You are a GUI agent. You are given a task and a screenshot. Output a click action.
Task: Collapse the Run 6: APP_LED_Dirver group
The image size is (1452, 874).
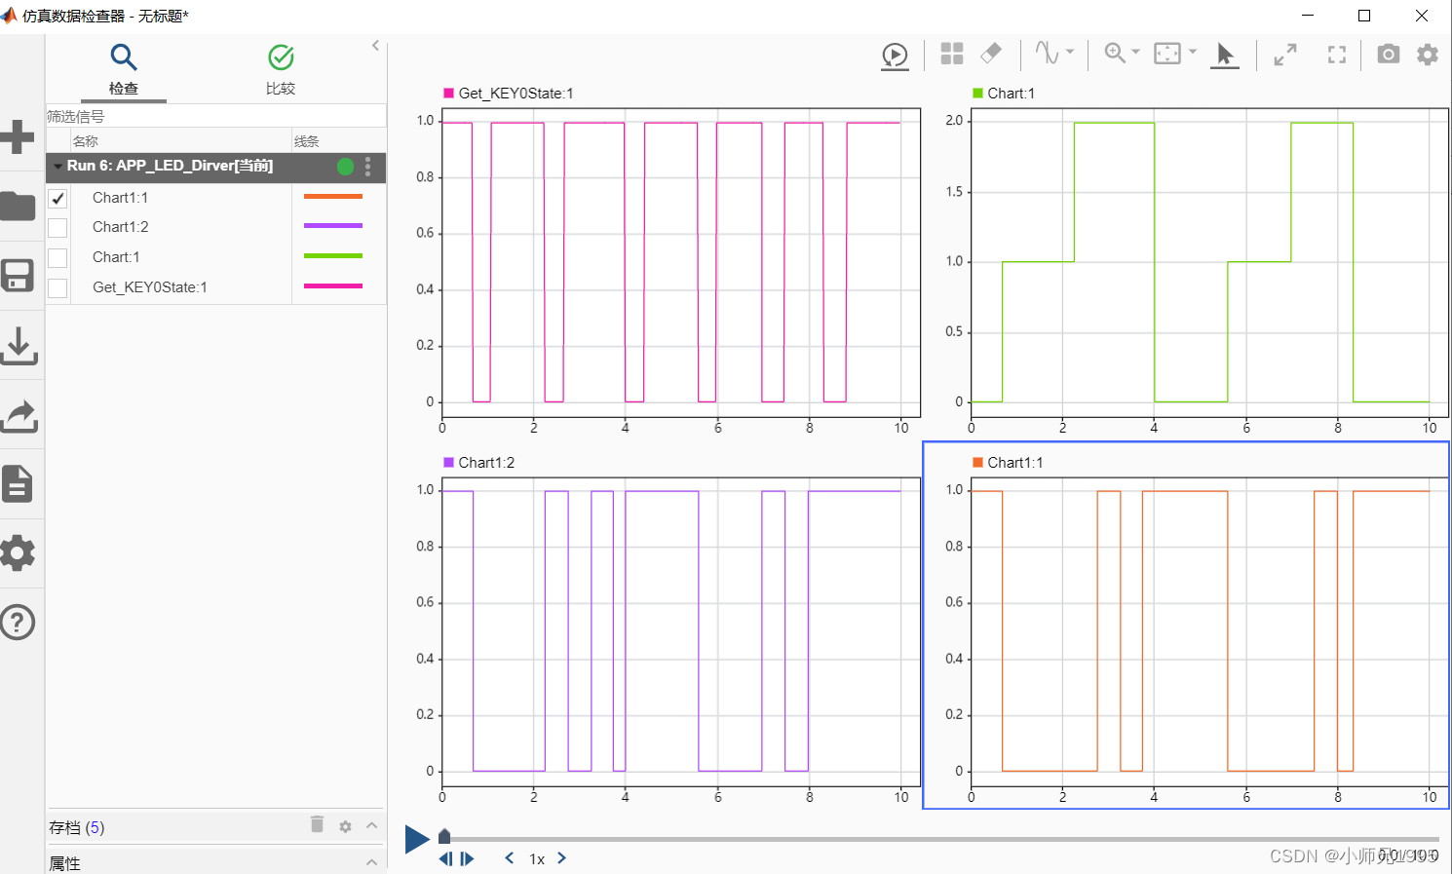57,167
